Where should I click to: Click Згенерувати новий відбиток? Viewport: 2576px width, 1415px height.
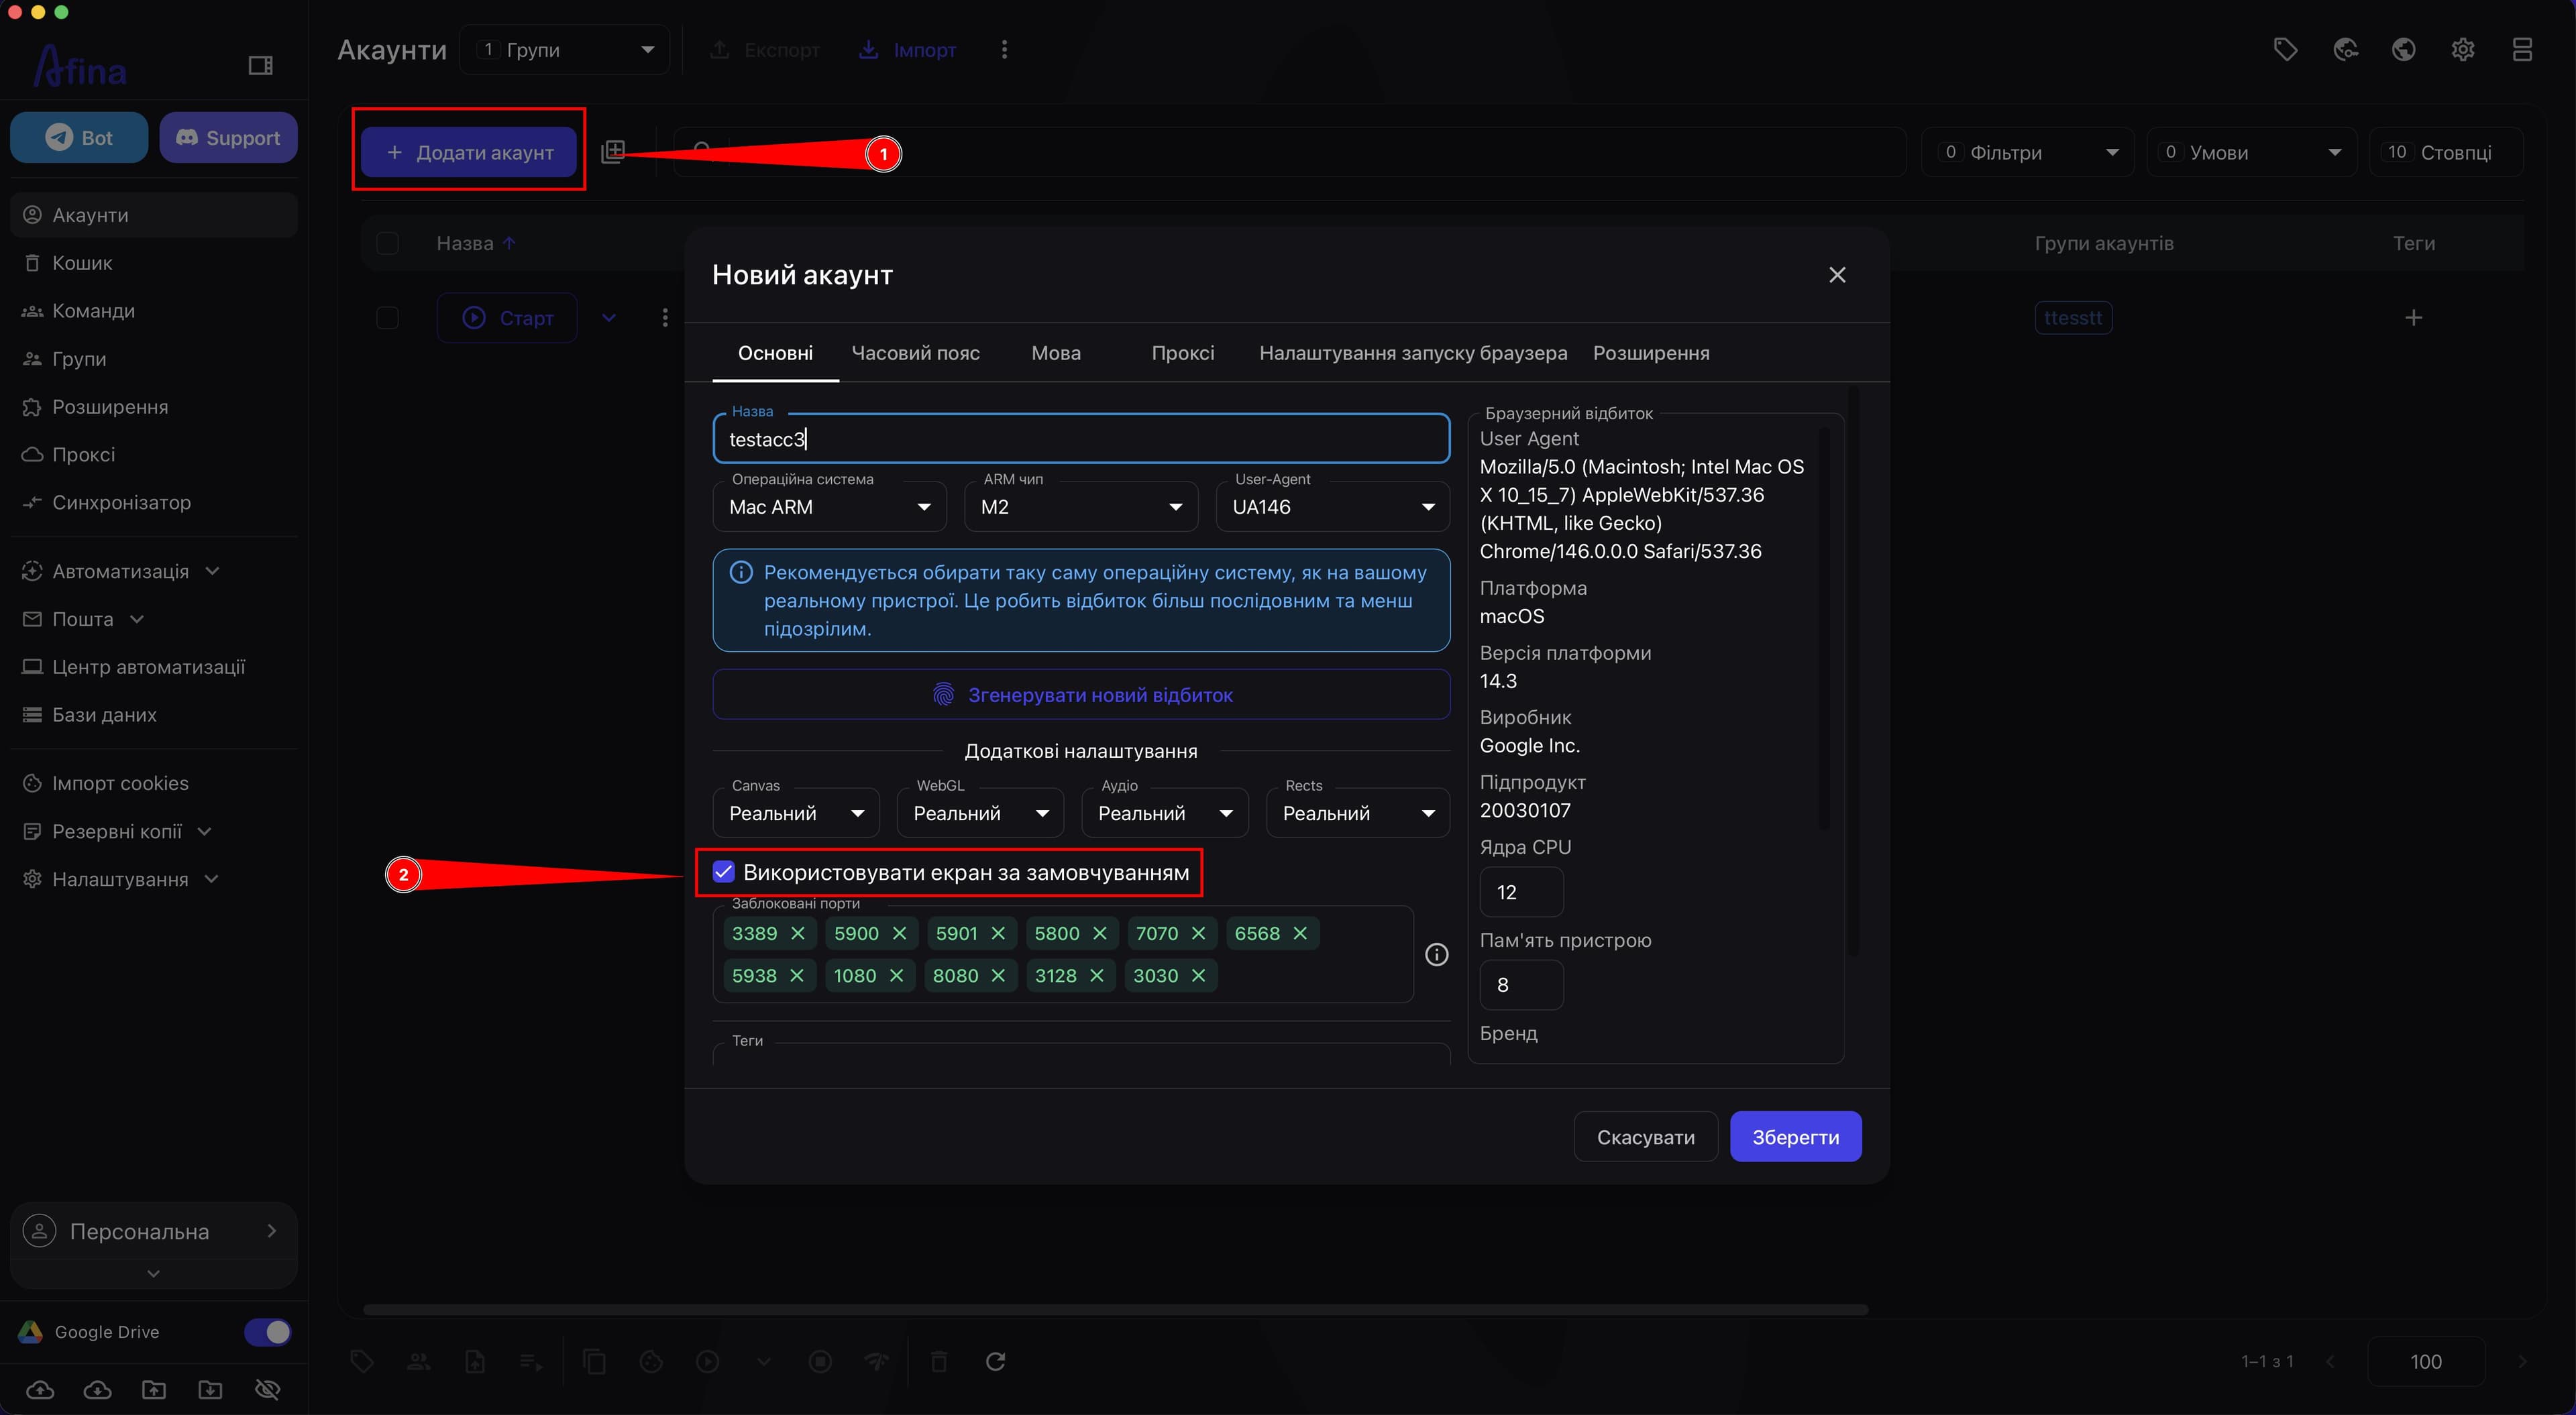pyautogui.click(x=1081, y=695)
